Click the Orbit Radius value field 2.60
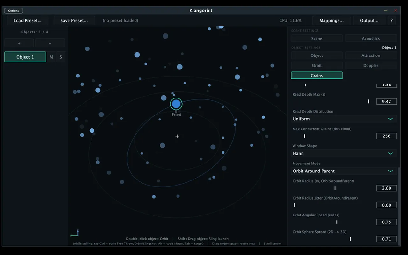Image resolution: width=408 pixels, height=255 pixels. [x=386, y=188]
